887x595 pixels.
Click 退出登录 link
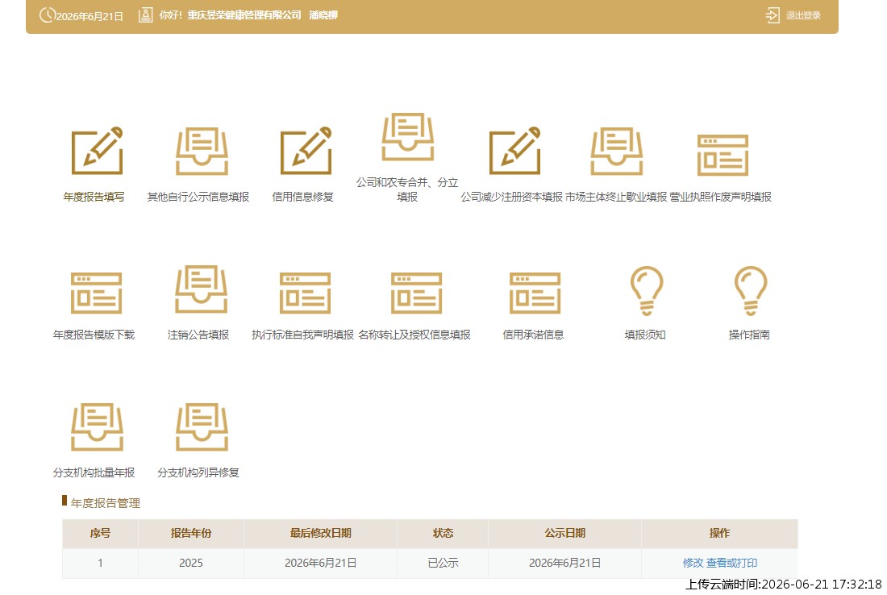click(x=803, y=15)
